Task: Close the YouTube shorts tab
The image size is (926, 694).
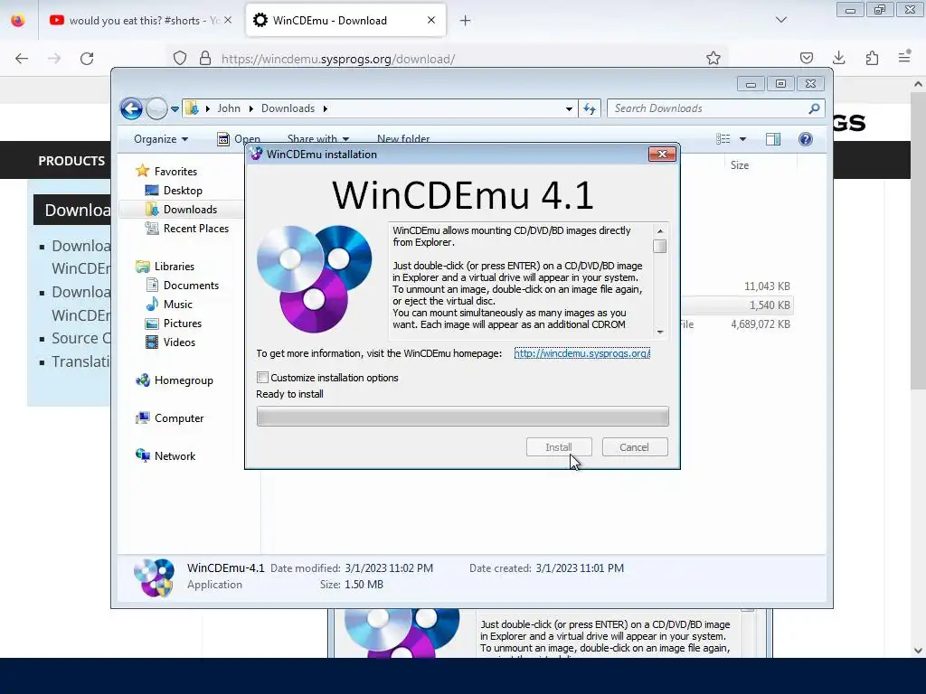Action: point(228,20)
